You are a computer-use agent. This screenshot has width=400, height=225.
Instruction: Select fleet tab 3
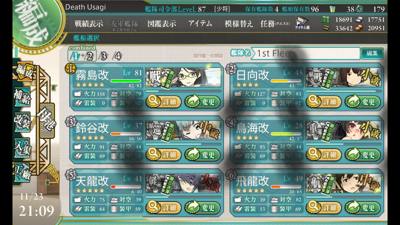pyautogui.click(x=103, y=56)
